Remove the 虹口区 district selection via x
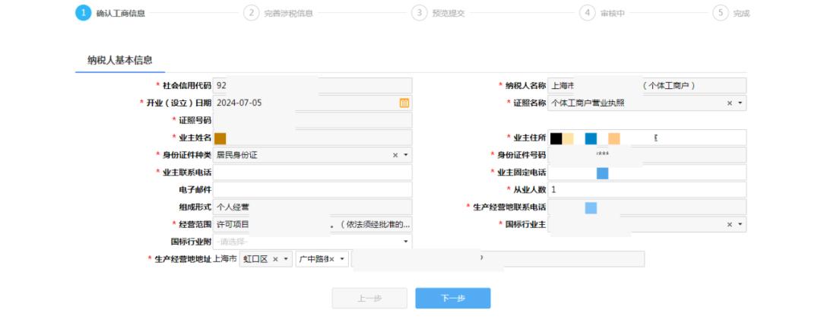The height and width of the screenshot is (326, 821). (x=275, y=259)
